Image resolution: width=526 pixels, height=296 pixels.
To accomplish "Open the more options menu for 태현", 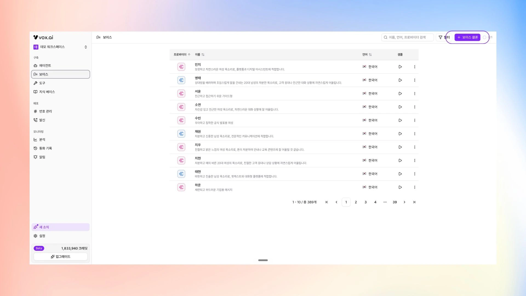I will tap(414, 174).
